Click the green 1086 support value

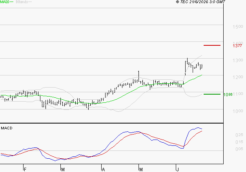[228, 95]
